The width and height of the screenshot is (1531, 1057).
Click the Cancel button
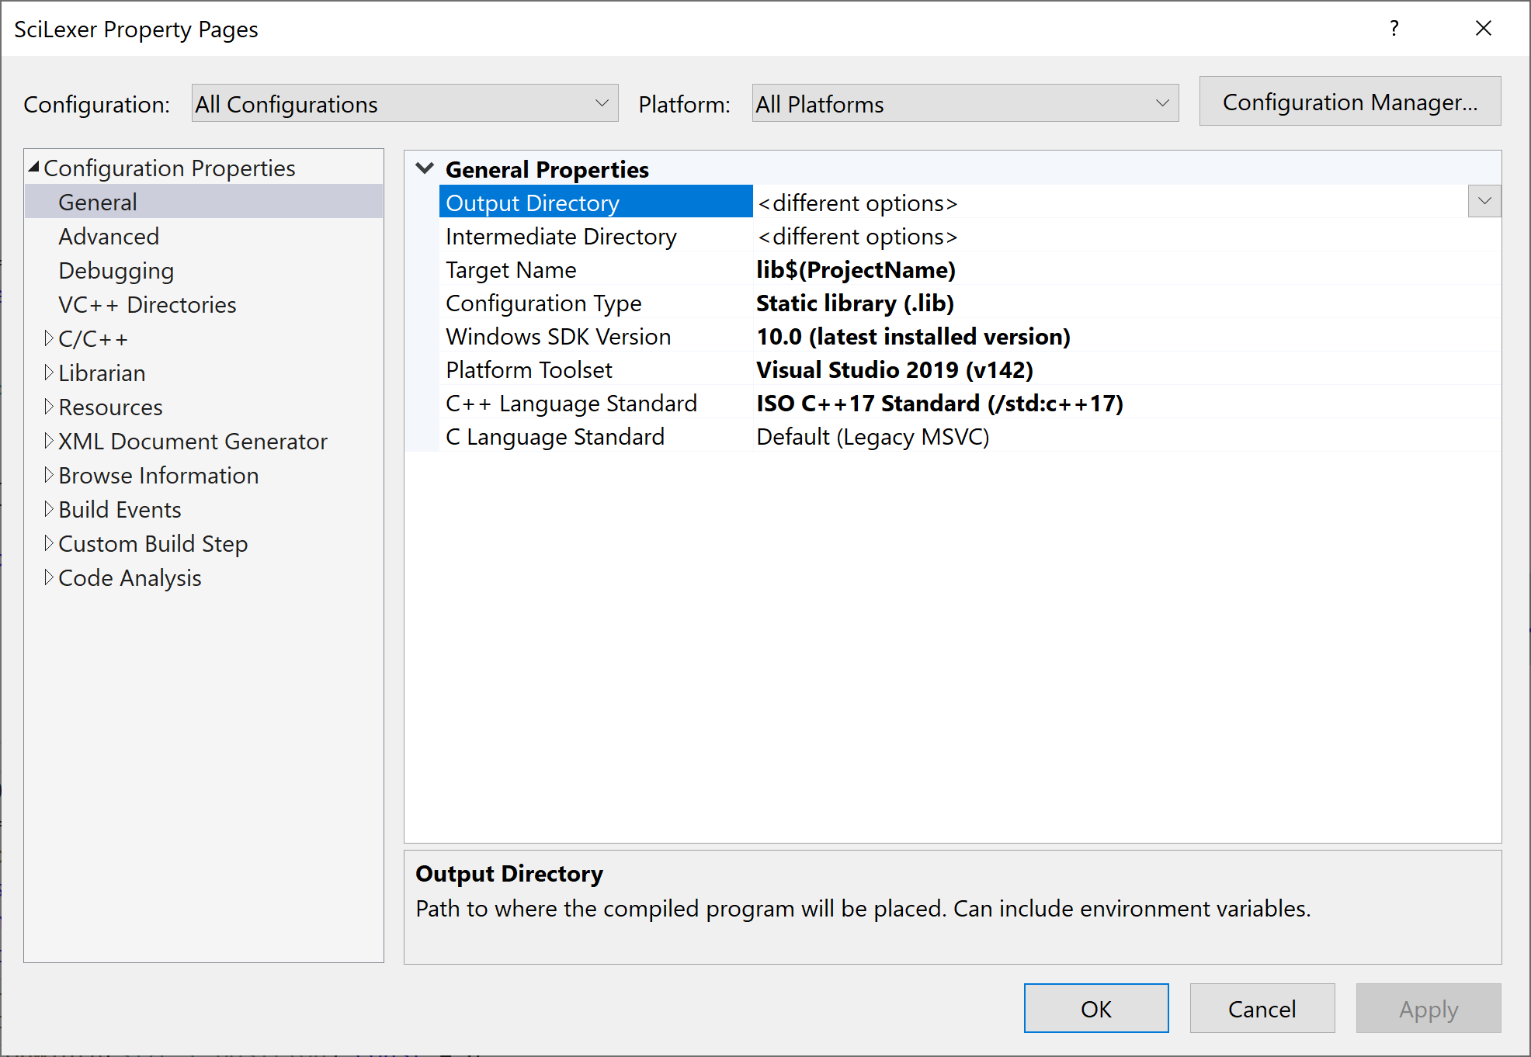click(x=1262, y=1008)
